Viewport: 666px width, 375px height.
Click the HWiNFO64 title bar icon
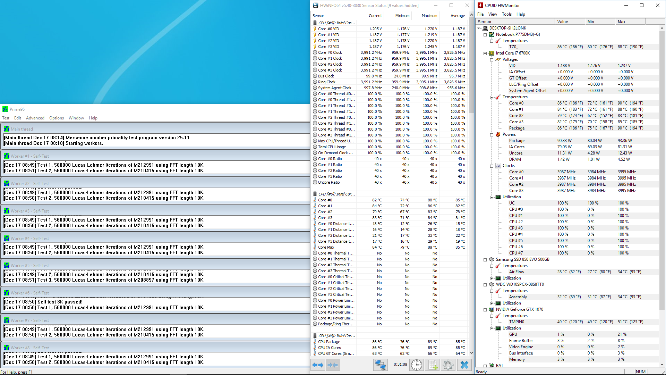(x=316, y=5)
